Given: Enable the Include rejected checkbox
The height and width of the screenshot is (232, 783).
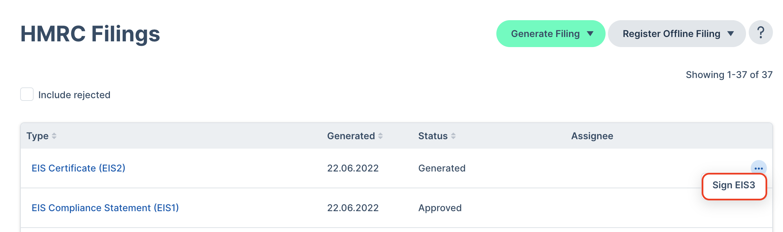Looking at the screenshot, I should point(27,94).
